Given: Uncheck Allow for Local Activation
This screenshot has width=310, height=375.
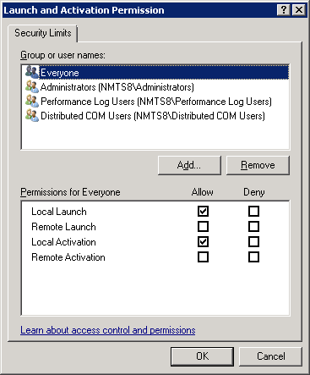Looking at the screenshot, I should (203, 242).
